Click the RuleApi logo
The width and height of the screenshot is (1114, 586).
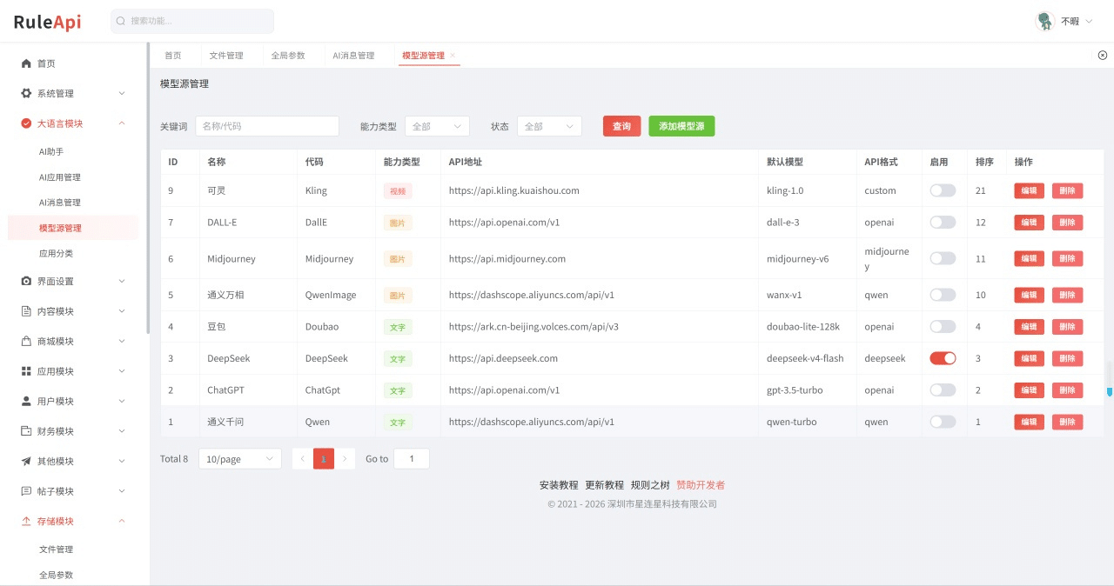[47, 22]
